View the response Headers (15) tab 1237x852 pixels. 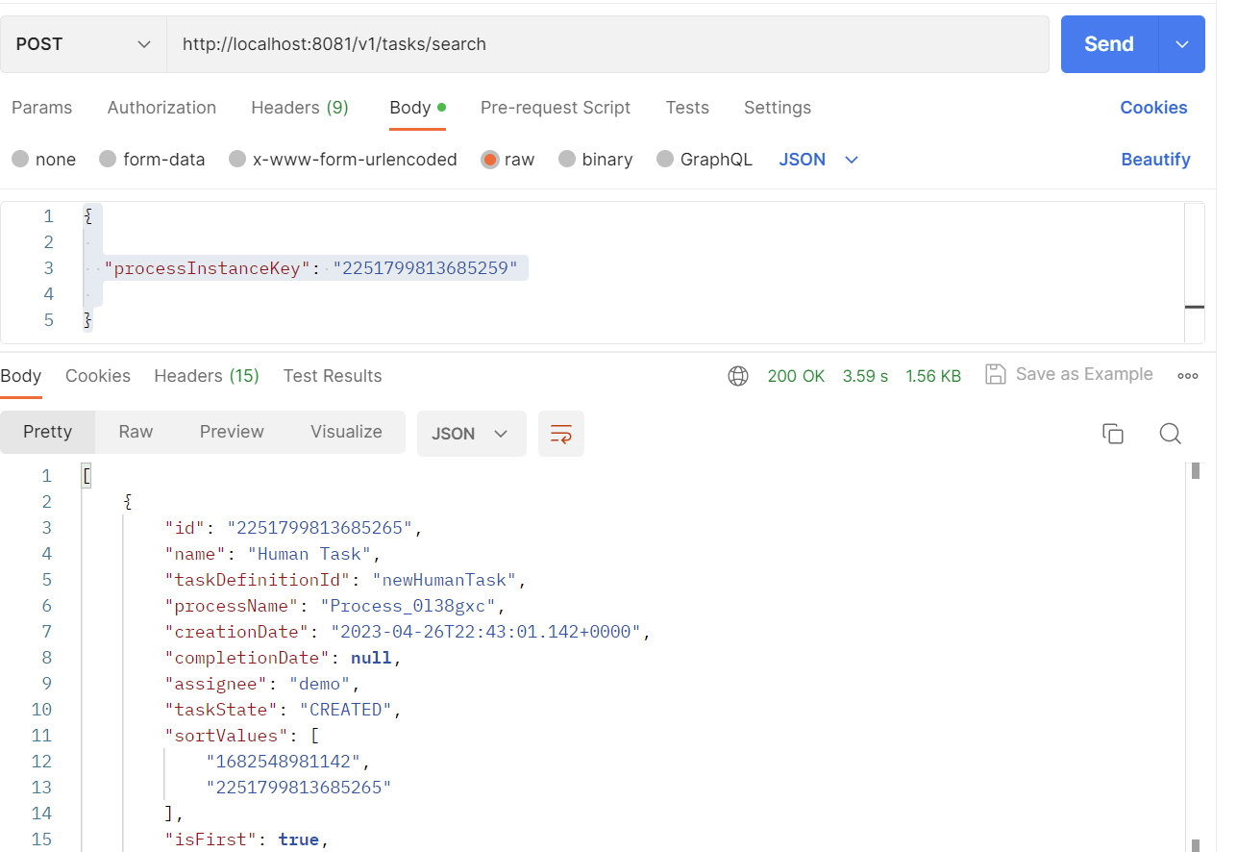tap(206, 375)
